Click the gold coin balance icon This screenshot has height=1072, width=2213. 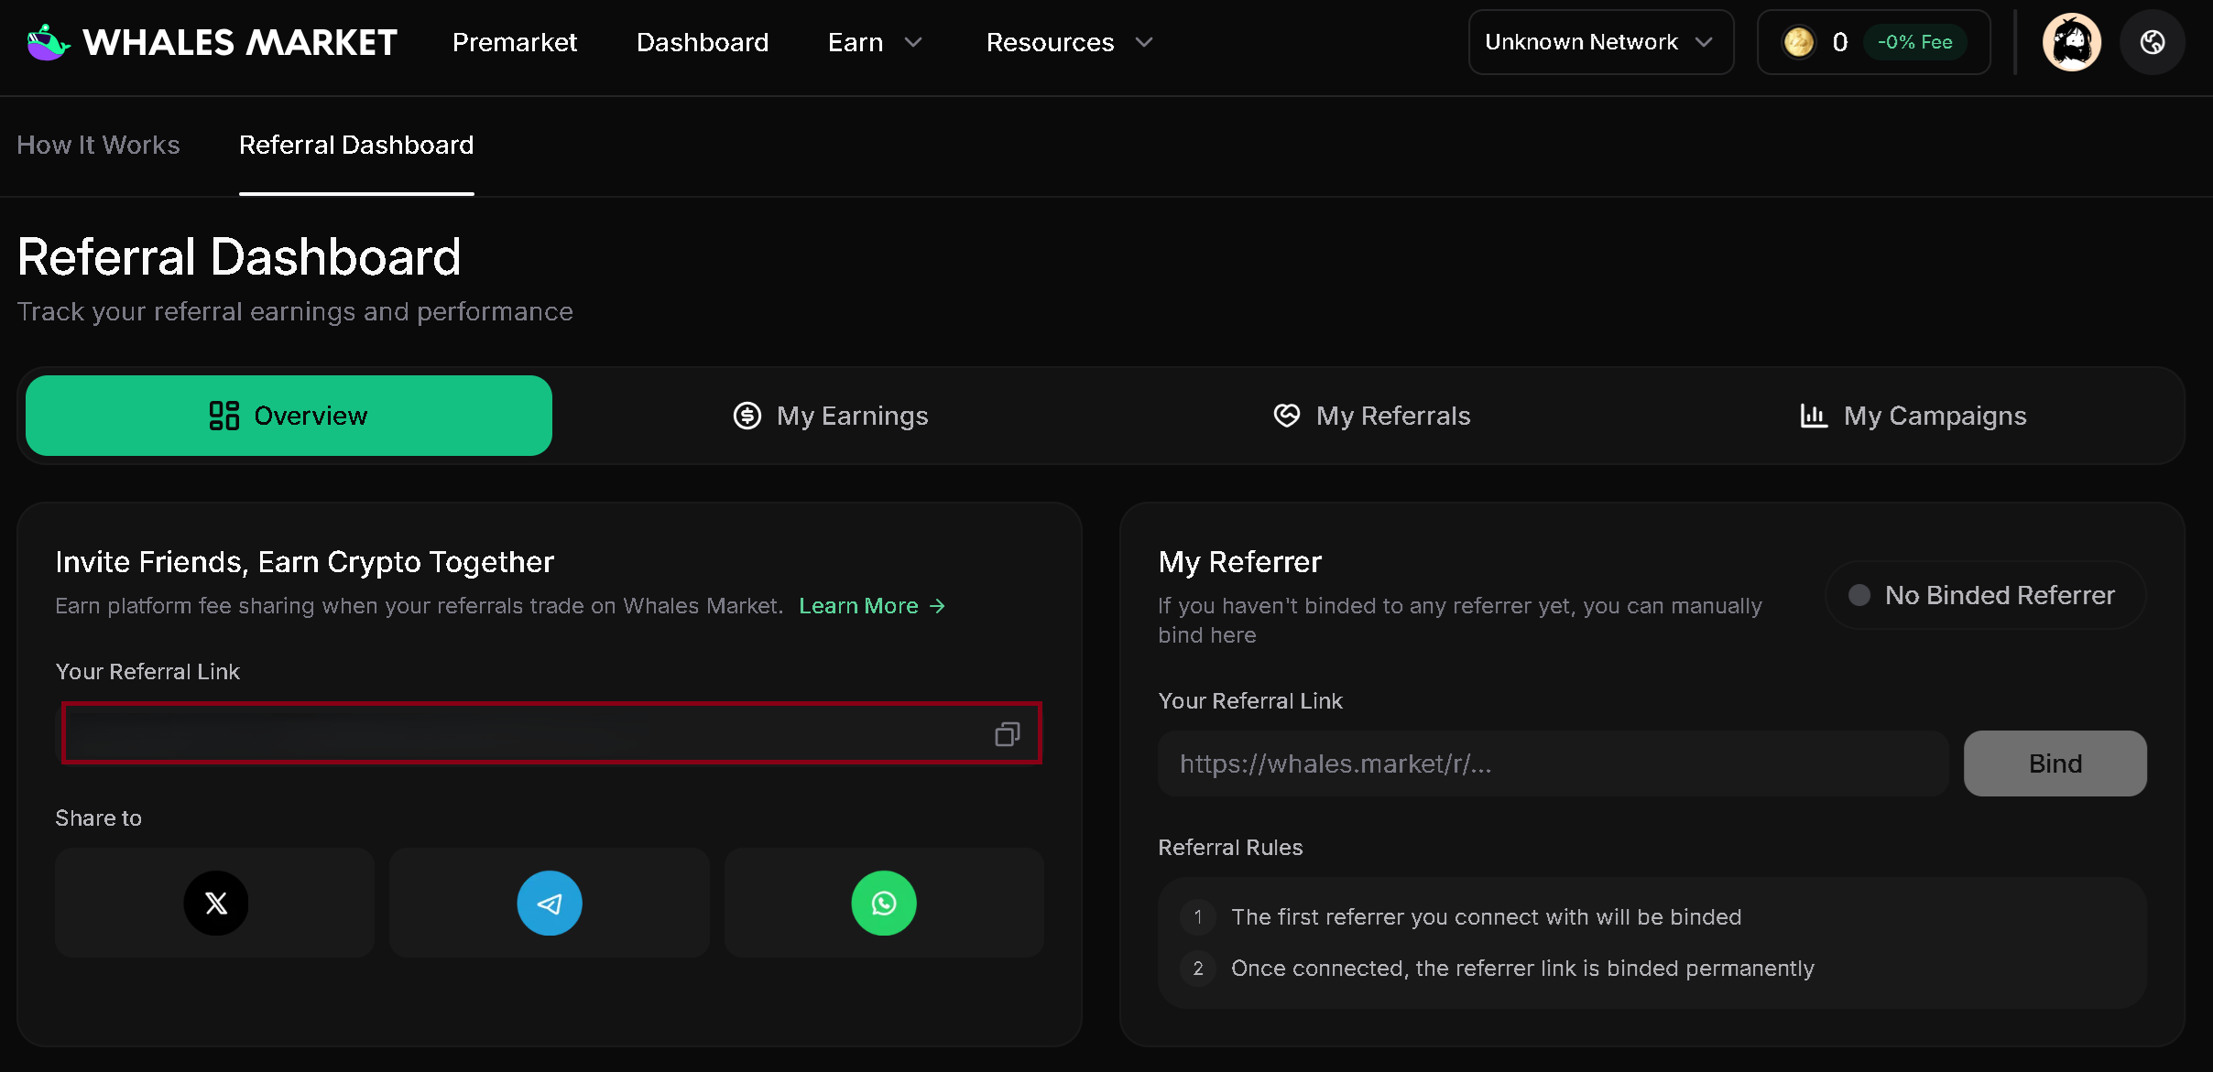(1799, 41)
